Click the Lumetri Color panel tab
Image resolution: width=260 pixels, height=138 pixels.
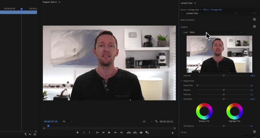(186, 3)
